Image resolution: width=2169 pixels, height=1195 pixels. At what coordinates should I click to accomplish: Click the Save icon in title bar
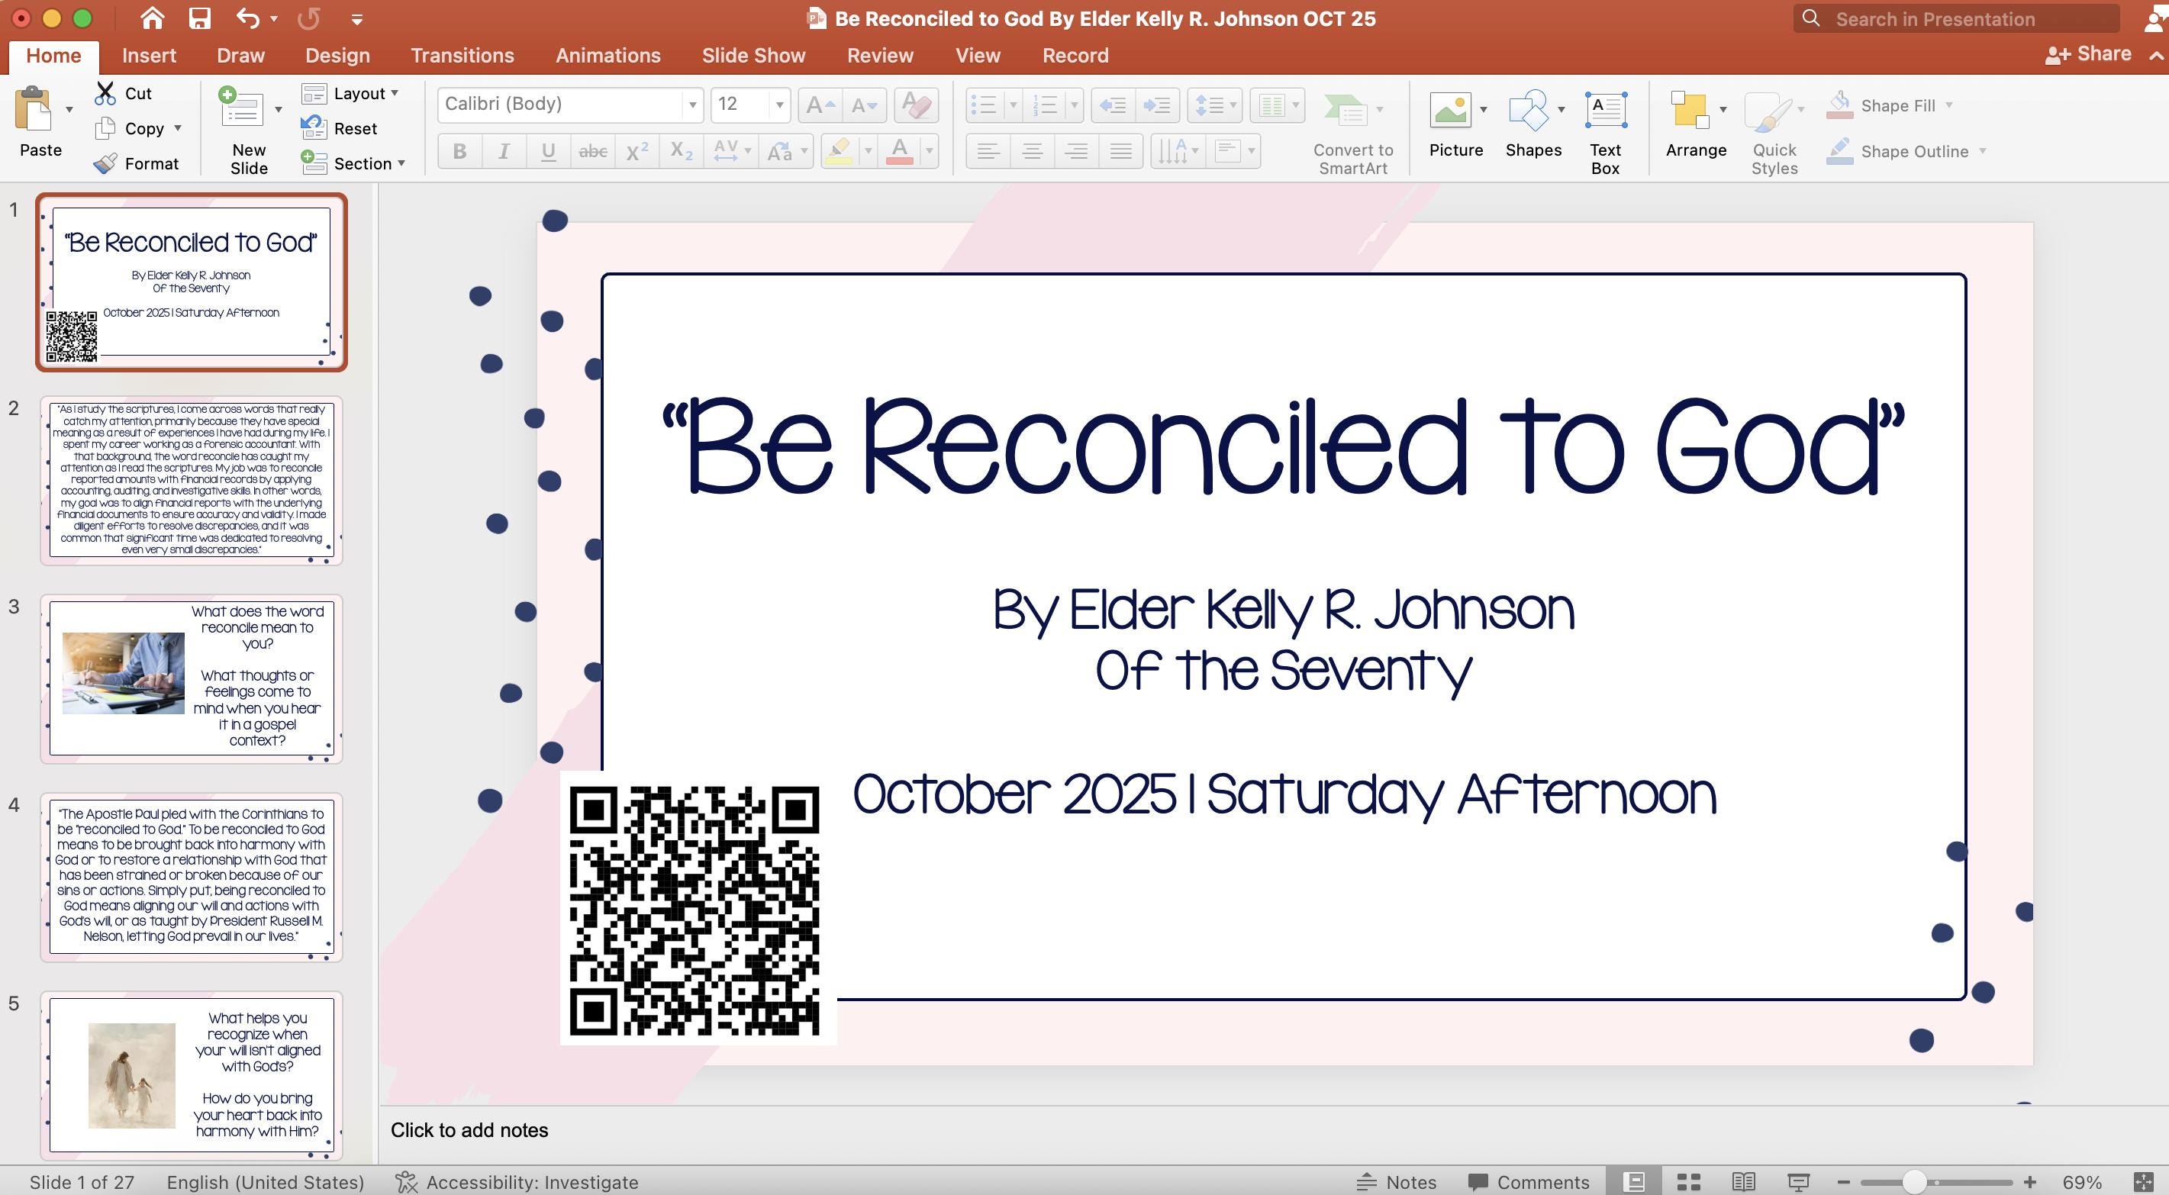[x=199, y=18]
